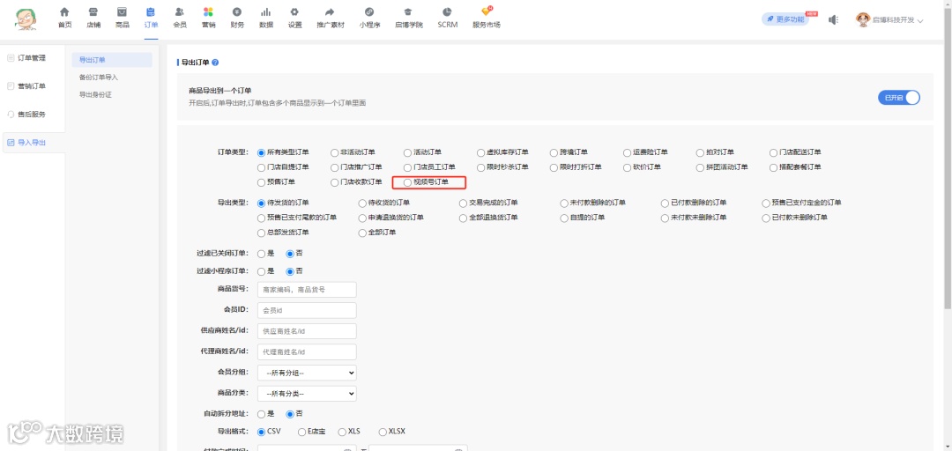The image size is (952, 451).
Task: Open the 财务 finance icon
Action: click(x=237, y=12)
